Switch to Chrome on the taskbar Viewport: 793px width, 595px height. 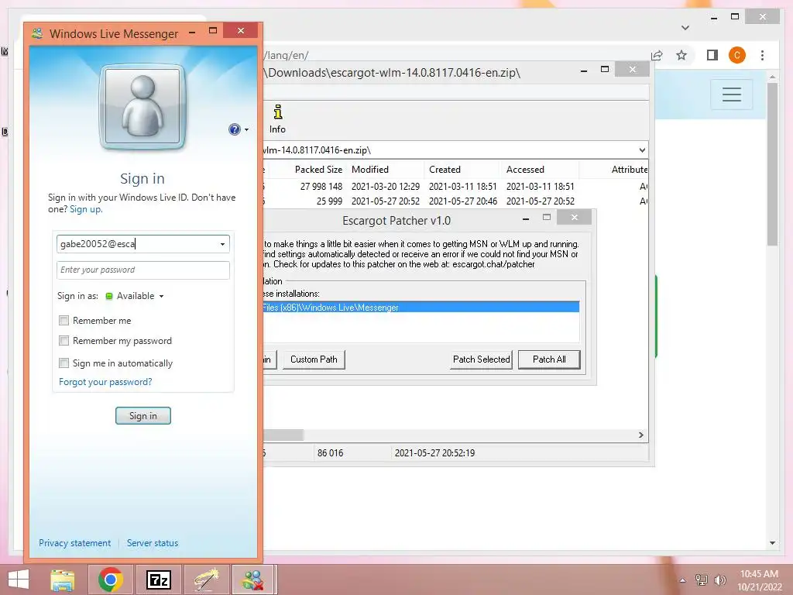coord(111,580)
